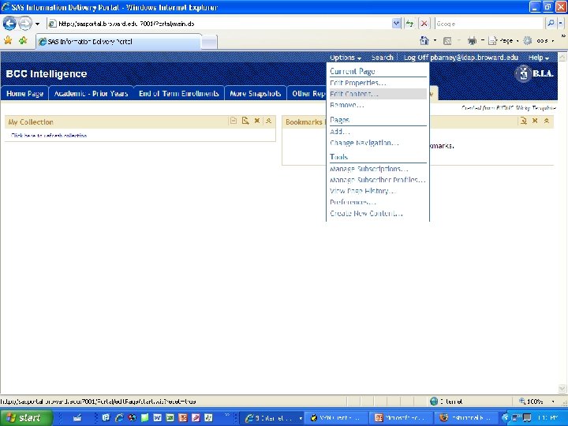The width and height of the screenshot is (568, 426).
Task: Switch to Academic - Prior Years tab
Action: (91, 93)
